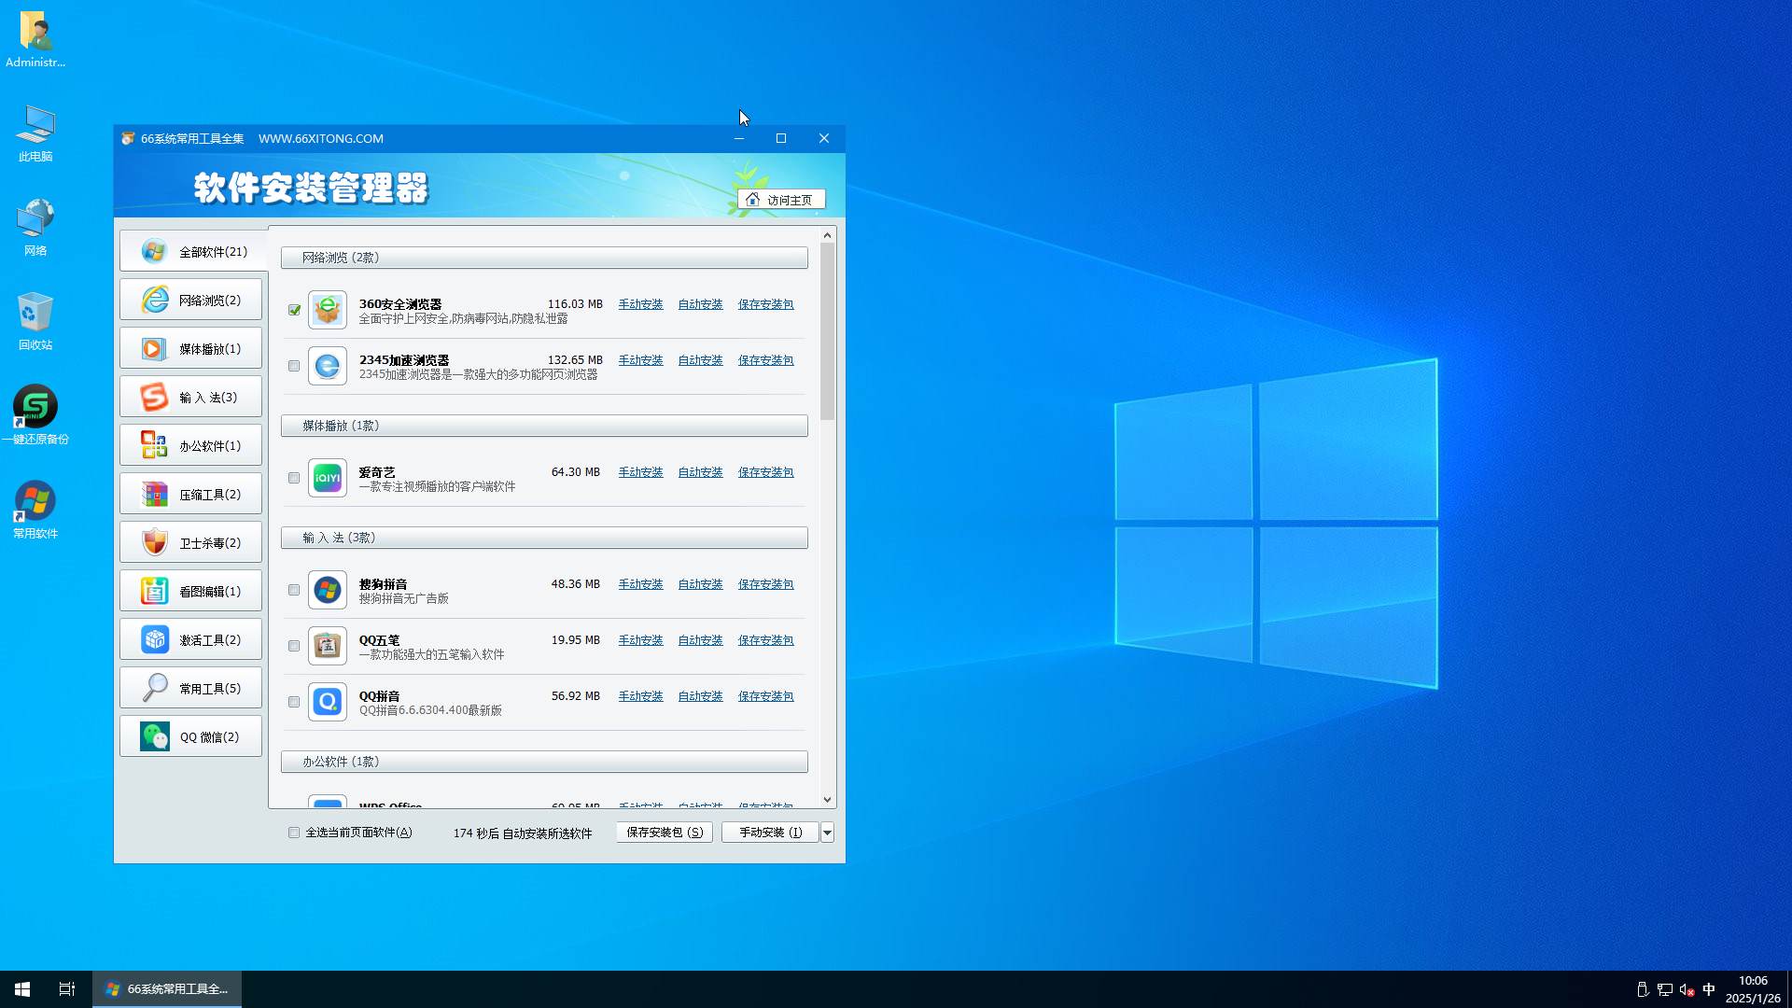Open Task View on the taskbar
The width and height of the screenshot is (1792, 1008).
click(67, 989)
